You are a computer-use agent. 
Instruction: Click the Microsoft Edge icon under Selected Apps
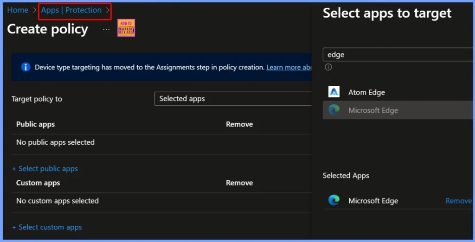[334, 201]
